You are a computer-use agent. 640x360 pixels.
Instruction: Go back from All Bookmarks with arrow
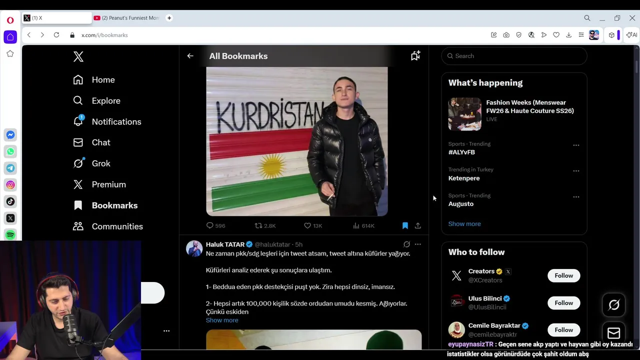coord(190,56)
